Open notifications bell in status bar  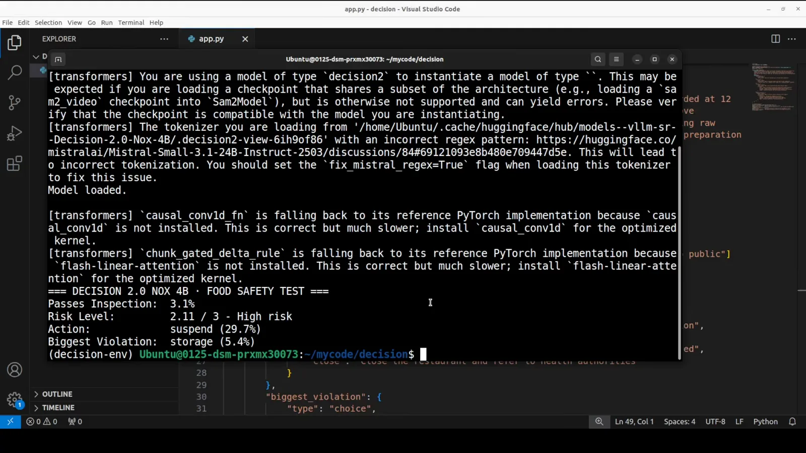point(792,422)
